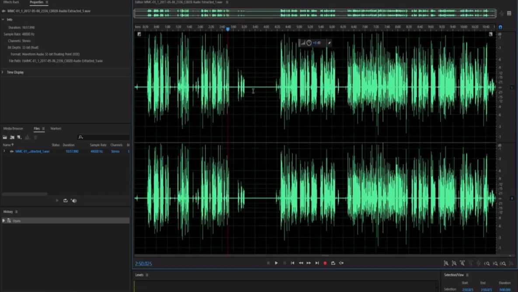This screenshot has width=518, height=292.
Task: Start playback with the Play button
Action: (276, 263)
